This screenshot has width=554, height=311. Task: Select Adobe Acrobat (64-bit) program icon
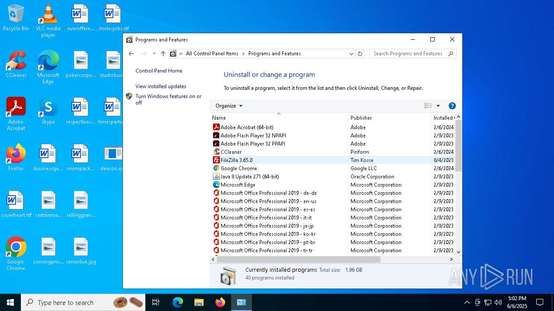216,127
